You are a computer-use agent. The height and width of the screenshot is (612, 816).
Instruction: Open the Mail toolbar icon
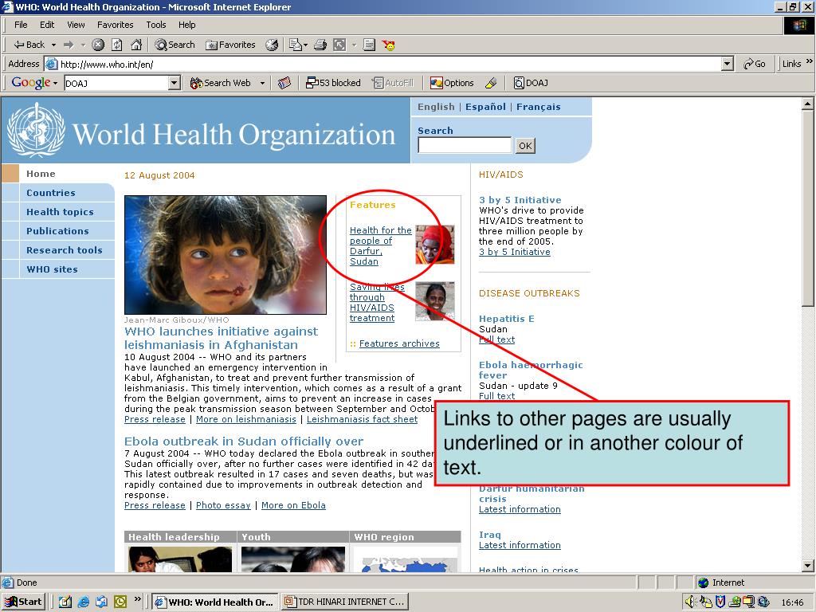[298, 45]
